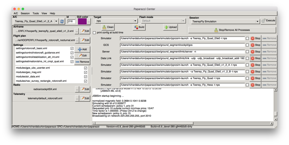Stop the Data Link process

[255, 58]
